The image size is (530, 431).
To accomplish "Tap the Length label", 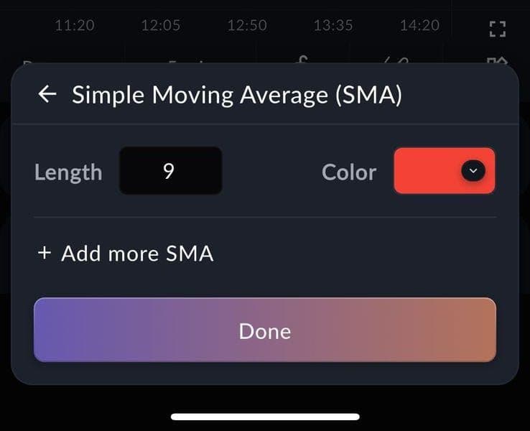I will click(68, 172).
